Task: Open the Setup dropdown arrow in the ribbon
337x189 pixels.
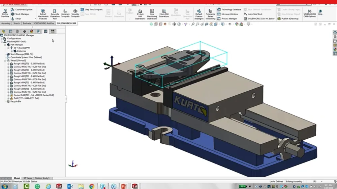Action: pos(35,18)
